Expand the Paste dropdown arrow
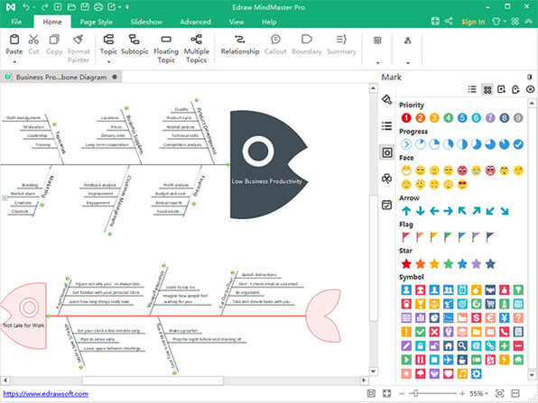This screenshot has height=403, width=538. click(14, 62)
